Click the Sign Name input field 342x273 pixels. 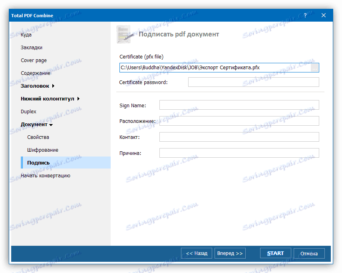(x=239, y=105)
